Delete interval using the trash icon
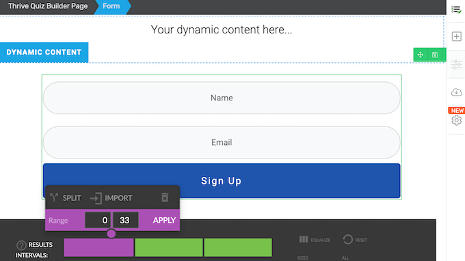This screenshot has height=261, width=465. pyautogui.click(x=165, y=197)
